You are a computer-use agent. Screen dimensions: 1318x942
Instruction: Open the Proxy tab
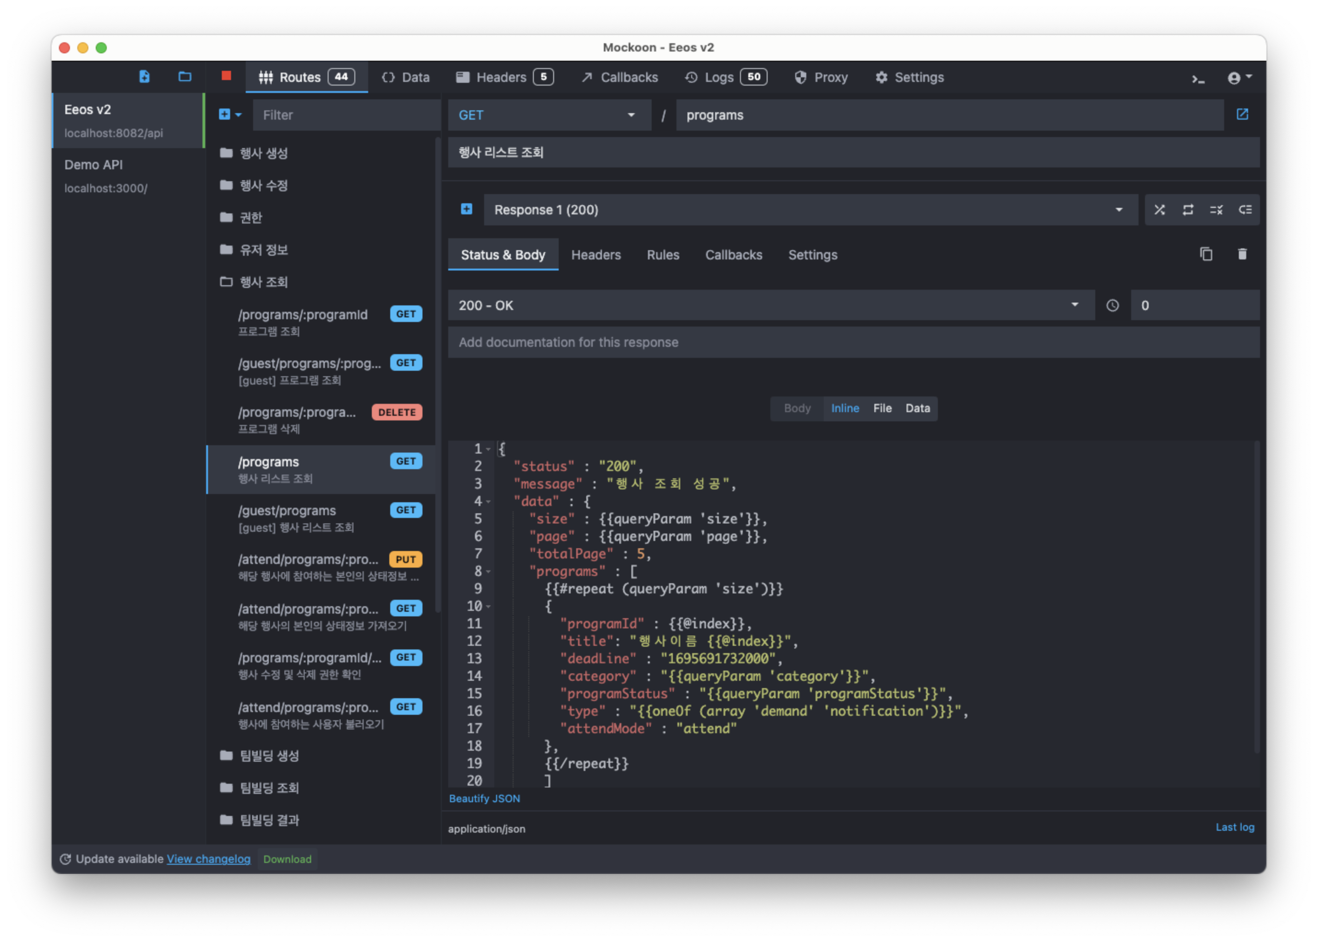[x=821, y=77]
